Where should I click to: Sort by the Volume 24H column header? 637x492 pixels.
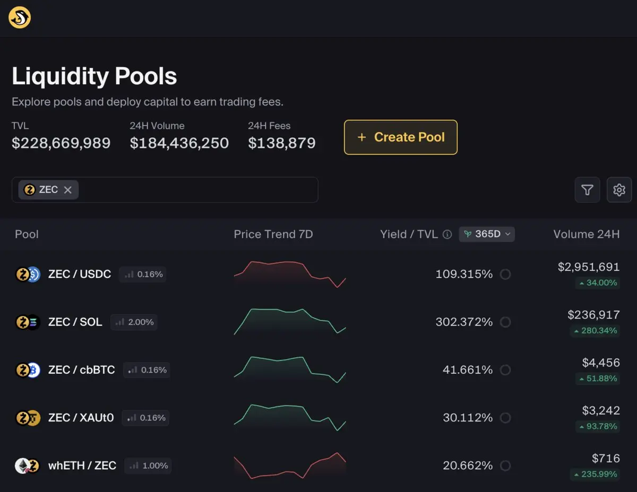tap(586, 234)
